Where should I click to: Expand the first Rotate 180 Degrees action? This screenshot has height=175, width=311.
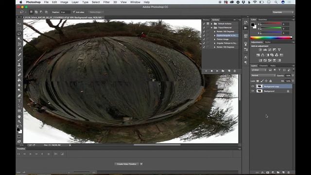(x=215, y=32)
